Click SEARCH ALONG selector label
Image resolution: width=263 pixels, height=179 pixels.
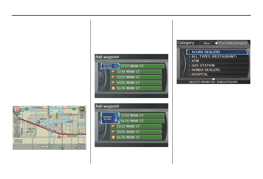pos(107,118)
